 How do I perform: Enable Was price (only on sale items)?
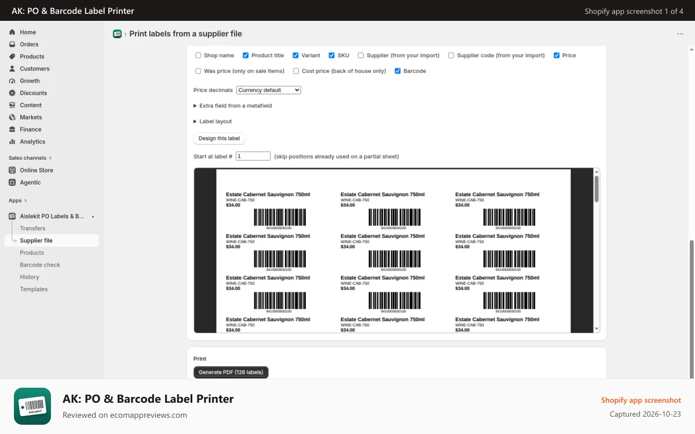click(x=198, y=71)
